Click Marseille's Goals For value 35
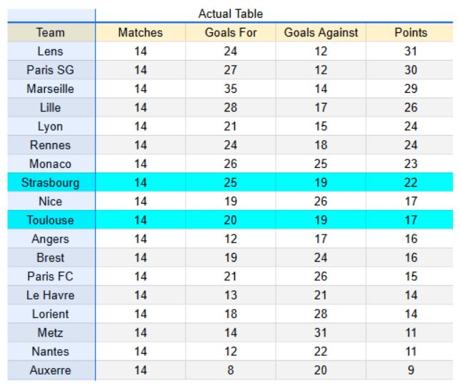This screenshot has height=386, width=460. pyautogui.click(x=230, y=89)
